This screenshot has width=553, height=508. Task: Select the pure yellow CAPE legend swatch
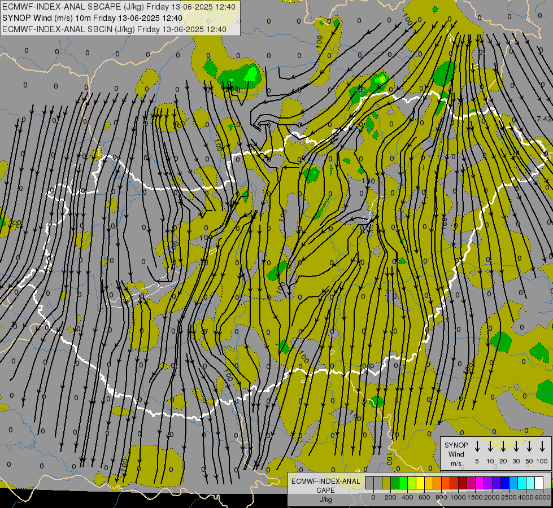click(420, 483)
